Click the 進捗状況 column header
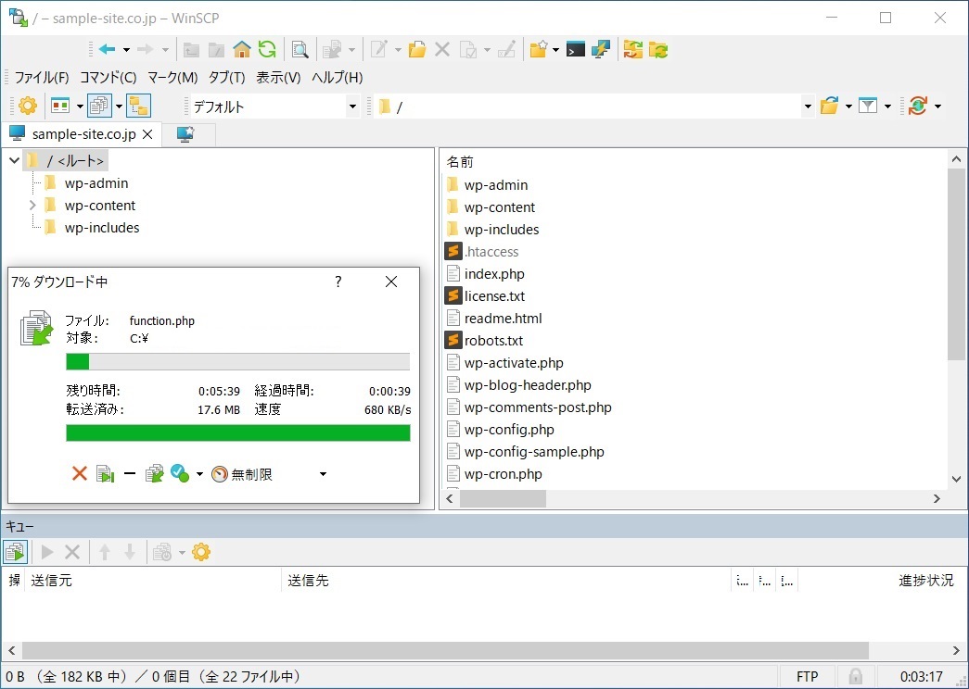 pyautogui.click(x=925, y=581)
